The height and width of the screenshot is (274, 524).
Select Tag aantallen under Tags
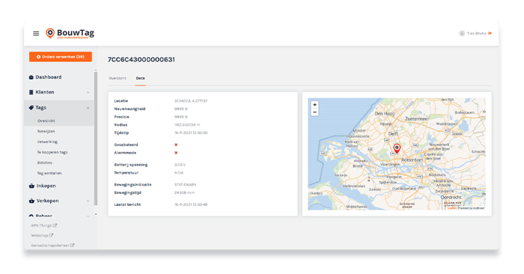tap(49, 173)
